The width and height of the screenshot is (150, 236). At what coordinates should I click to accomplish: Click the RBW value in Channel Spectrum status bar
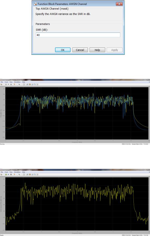(126, 235)
